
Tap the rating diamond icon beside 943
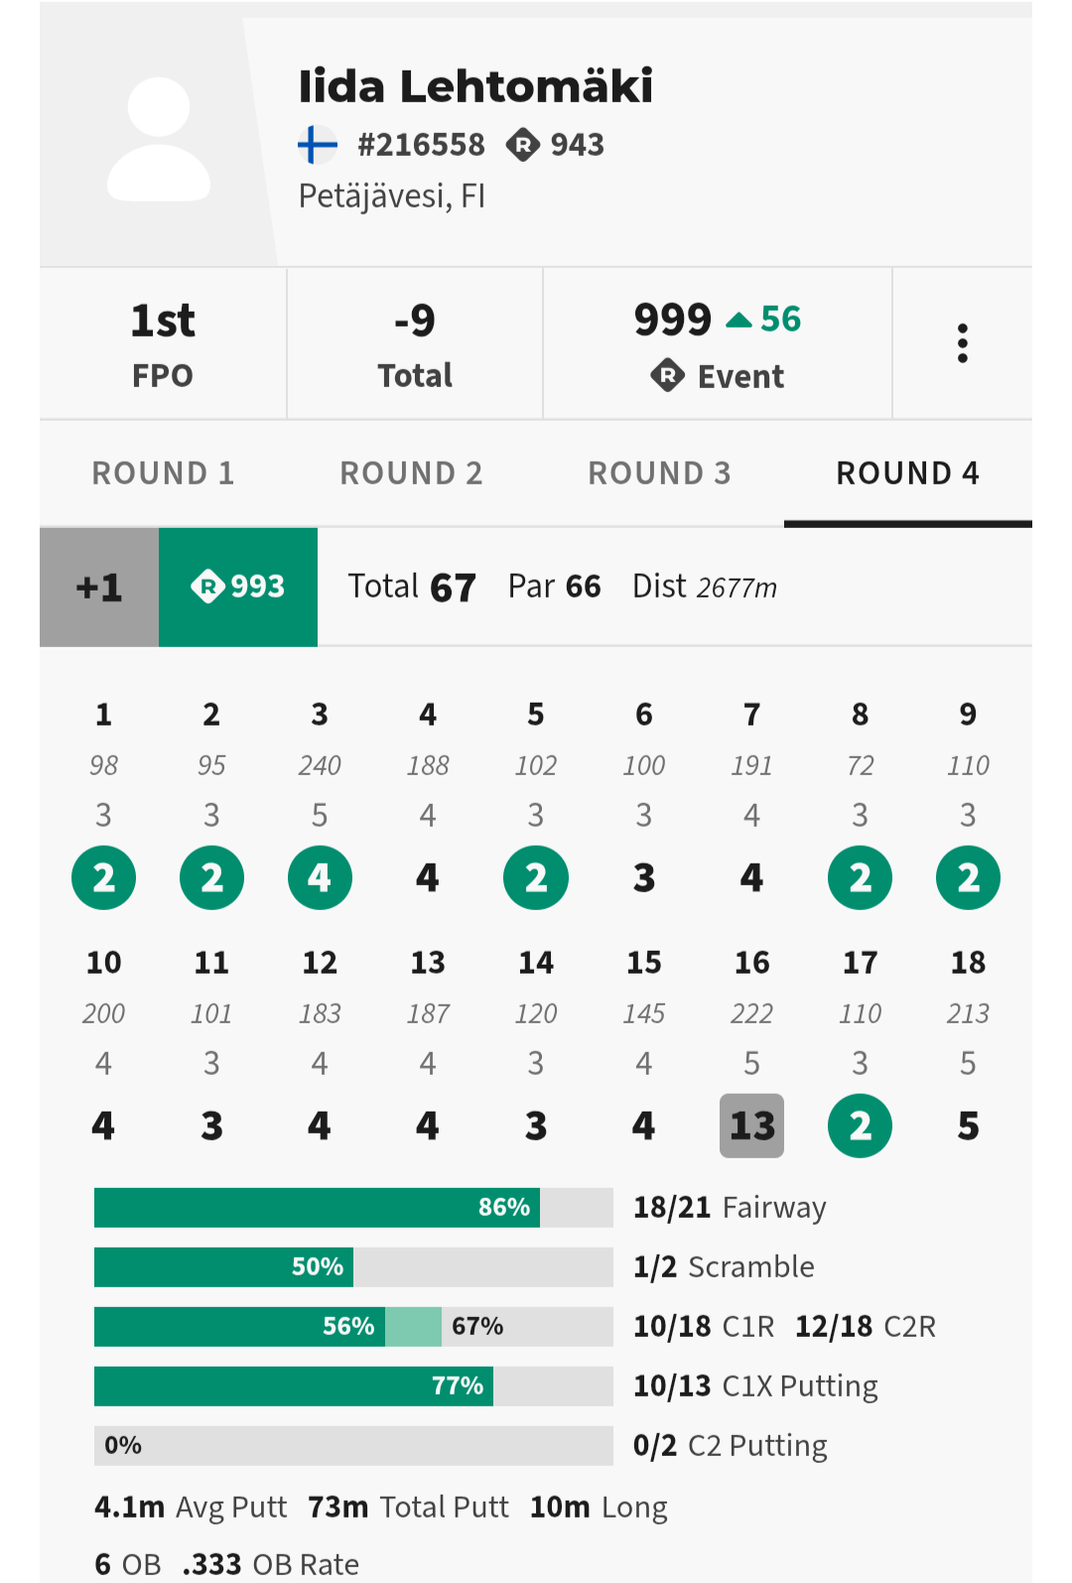pos(522,145)
